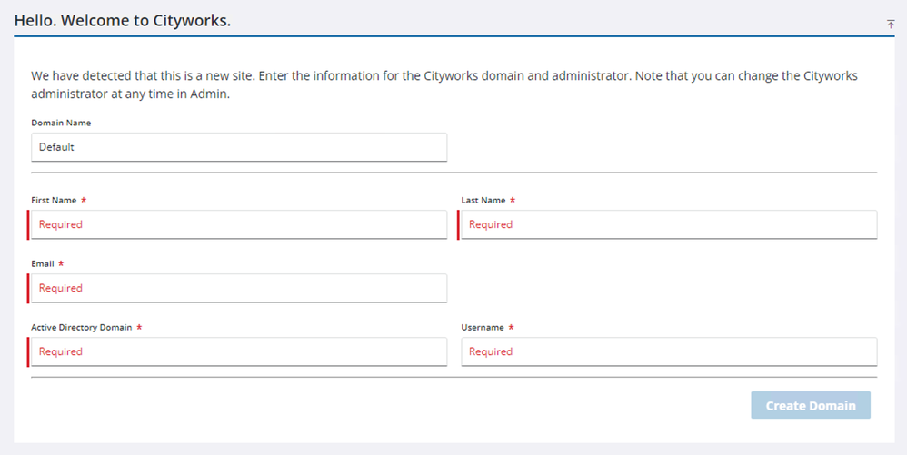Viewport: 907px width, 455px height.
Task: Click the Active Directory Domain label
Action: pos(81,327)
